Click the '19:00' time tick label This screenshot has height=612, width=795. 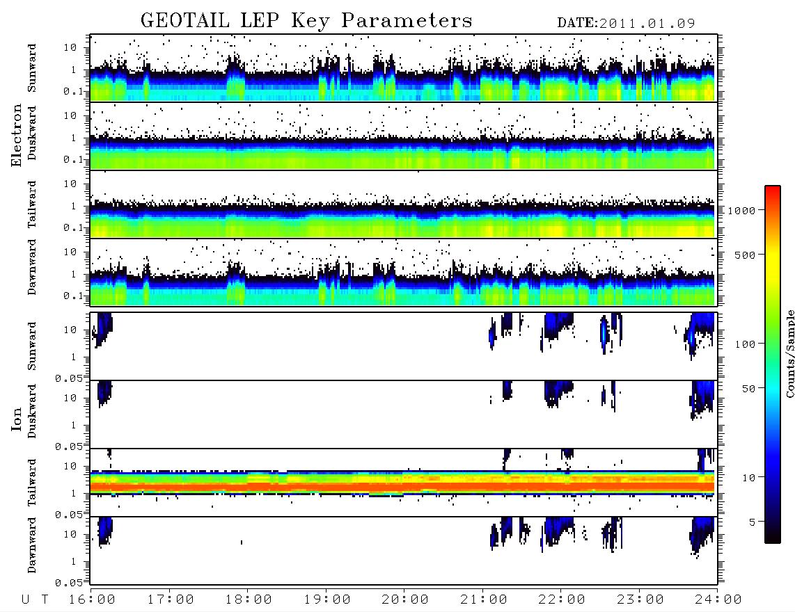(327, 599)
